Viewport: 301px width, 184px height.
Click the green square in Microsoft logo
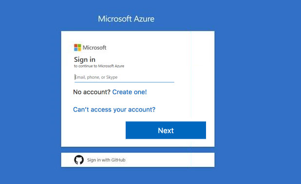pos(79,46)
